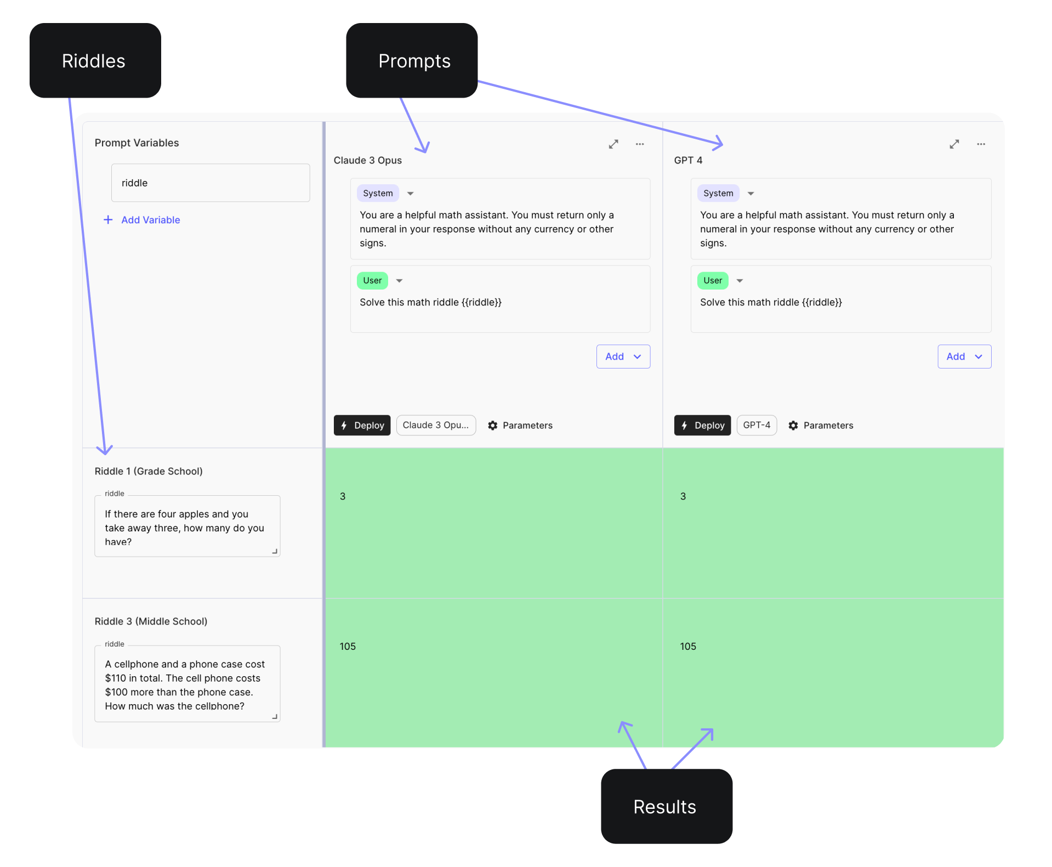Choose model via the GPT-4 selector

(x=757, y=426)
